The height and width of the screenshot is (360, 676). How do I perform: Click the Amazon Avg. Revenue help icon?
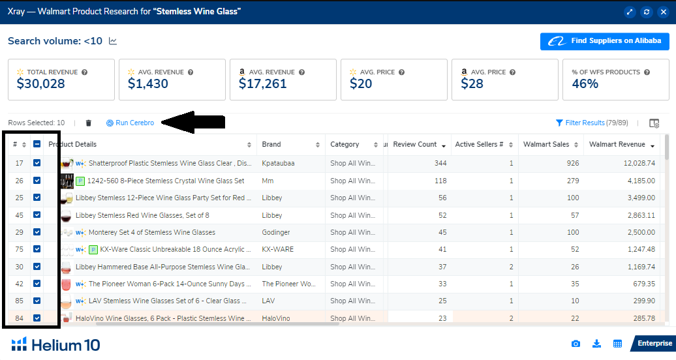click(x=301, y=72)
